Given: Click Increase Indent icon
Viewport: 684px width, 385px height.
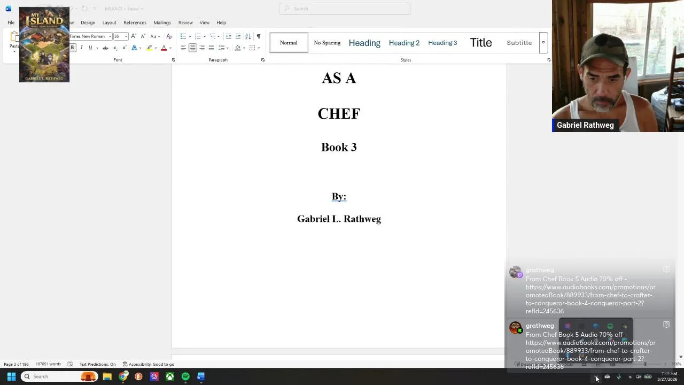Looking at the screenshot, I should (238, 36).
